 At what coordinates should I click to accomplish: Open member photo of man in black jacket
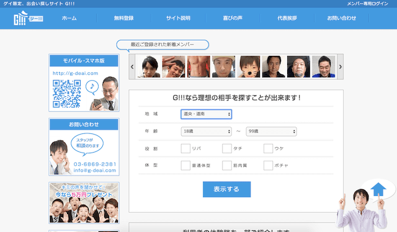coord(274,66)
